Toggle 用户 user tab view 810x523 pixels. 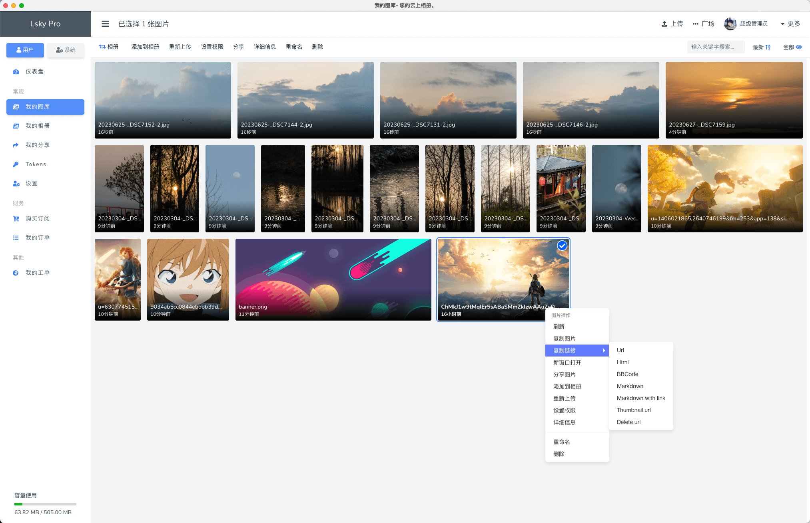click(24, 50)
